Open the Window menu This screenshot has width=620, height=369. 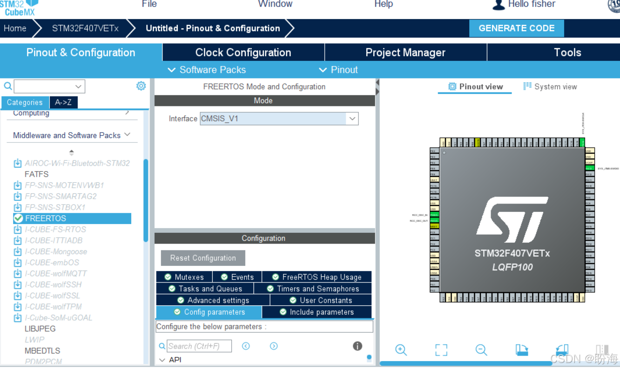pos(275,4)
